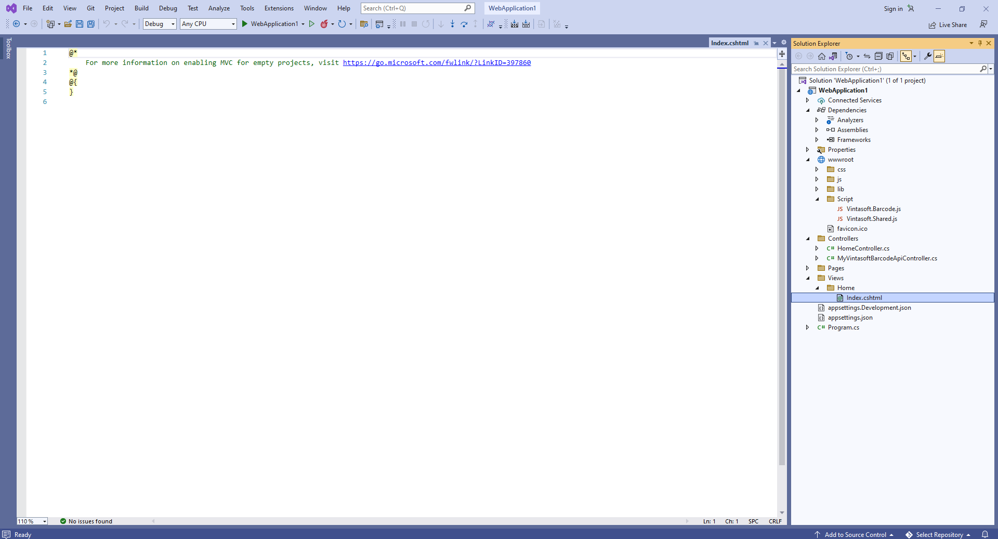Toggle Preview Selected Items in Solution Explorer
Screen dimensions: 998x539
tap(939, 56)
